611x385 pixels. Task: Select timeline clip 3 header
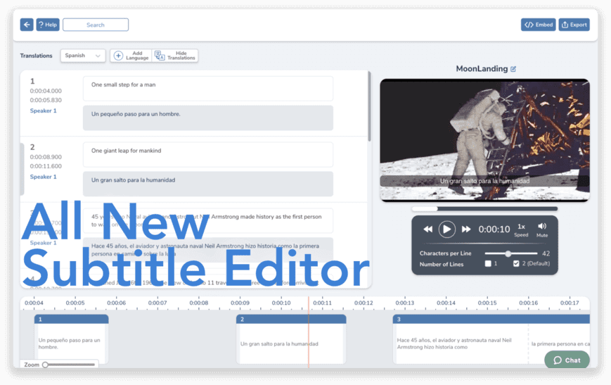[x=491, y=319]
